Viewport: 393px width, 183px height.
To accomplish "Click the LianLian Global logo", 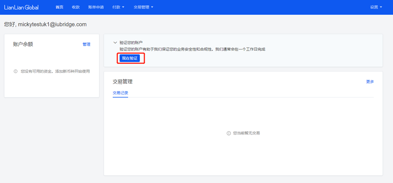I will [x=21, y=7].
